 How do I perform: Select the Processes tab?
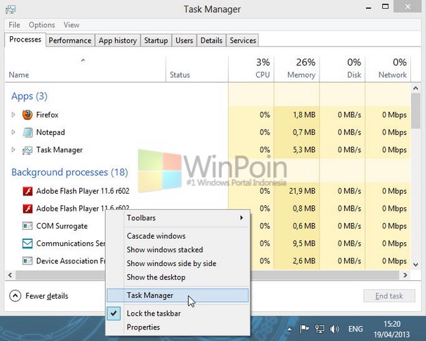click(25, 40)
